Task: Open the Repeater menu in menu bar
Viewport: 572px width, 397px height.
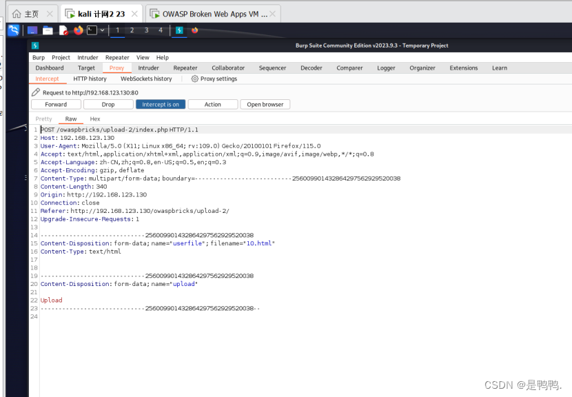Action: click(x=117, y=58)
